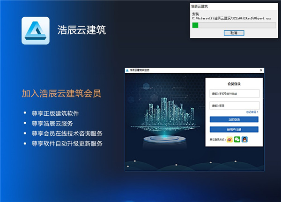Click the phone or email address field

235,93
